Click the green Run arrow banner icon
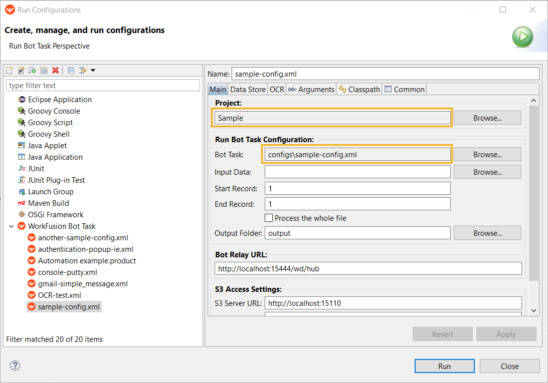Screen dimensions: 548x383 click(x=522, y=37)
